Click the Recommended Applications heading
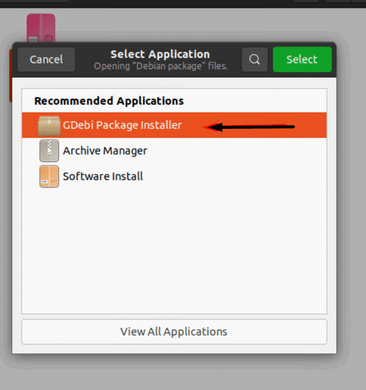 click(109, 101)
